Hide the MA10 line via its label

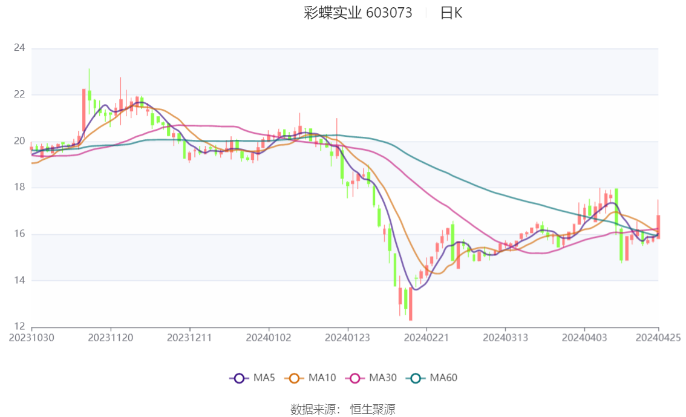point(322,378)
